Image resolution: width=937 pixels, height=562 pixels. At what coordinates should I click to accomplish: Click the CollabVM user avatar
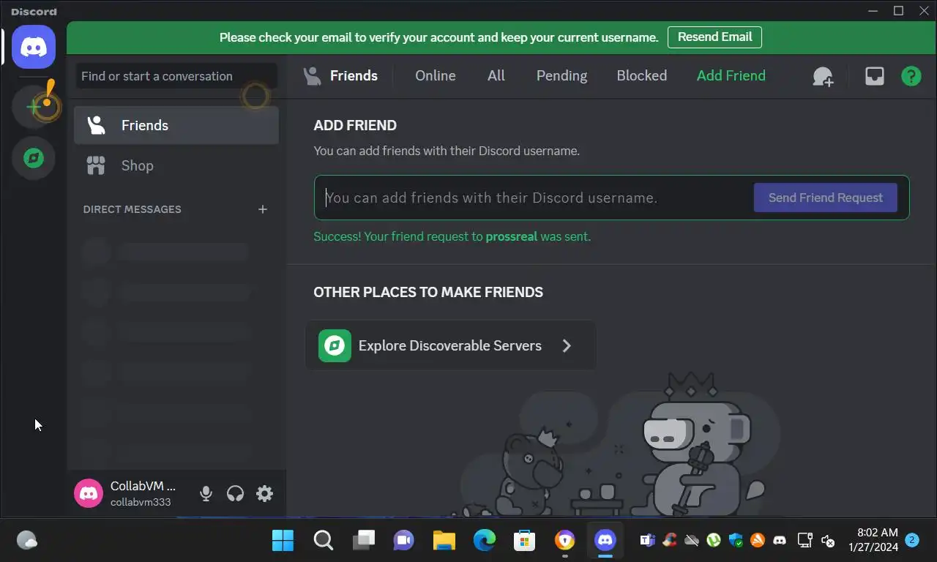[89, 493]
